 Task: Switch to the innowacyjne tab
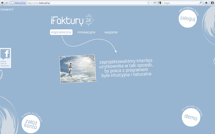click(x=86, y=32)
